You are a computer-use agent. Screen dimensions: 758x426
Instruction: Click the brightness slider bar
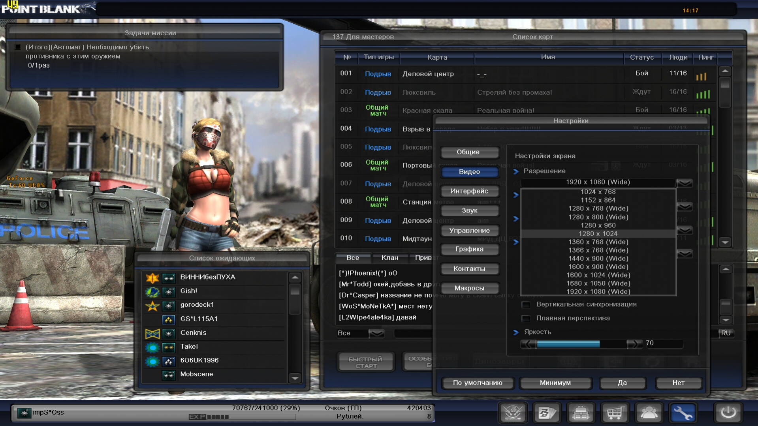(581, 344)
